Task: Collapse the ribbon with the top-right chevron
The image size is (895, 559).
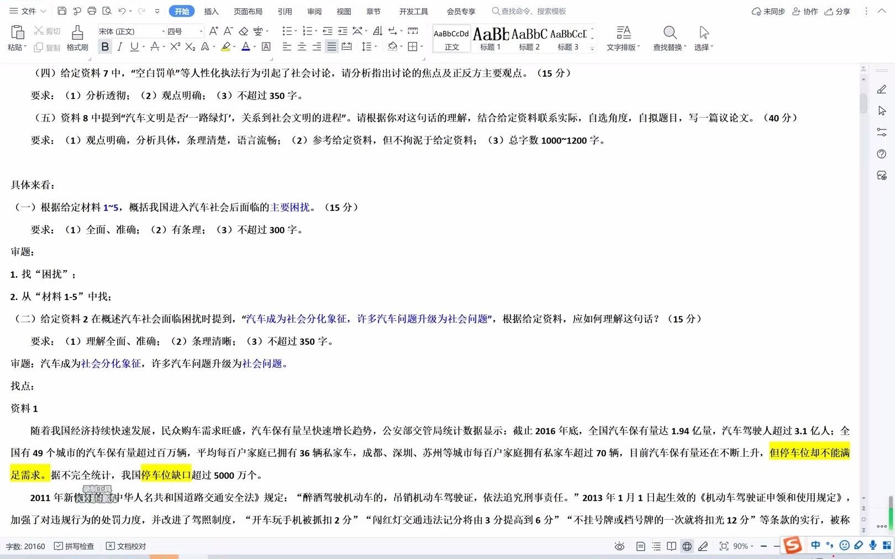Action: [882, 11]
